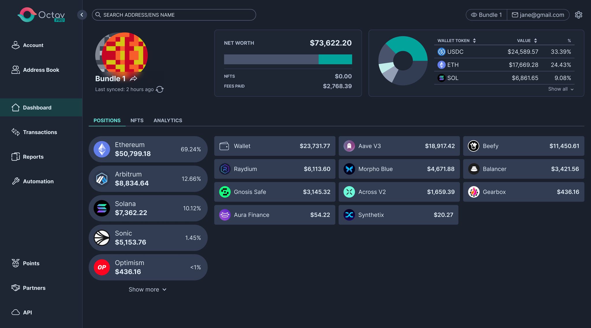Click the Partners handshake icon
This screenshot has width=591, height=328.
pyautogui.click(x=16, y=288)
